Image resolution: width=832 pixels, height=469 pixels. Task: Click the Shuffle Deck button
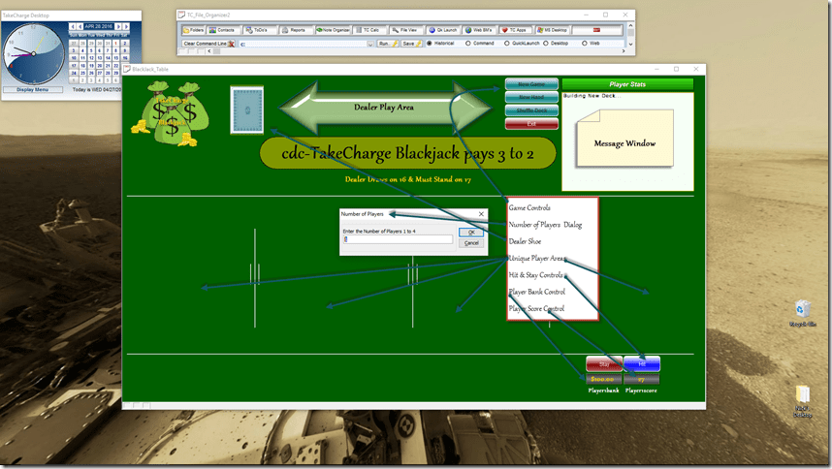click(531, 110)
